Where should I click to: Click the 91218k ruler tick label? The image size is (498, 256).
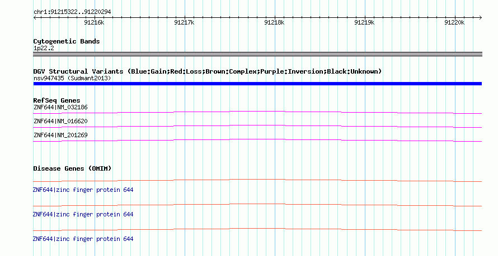274,22
